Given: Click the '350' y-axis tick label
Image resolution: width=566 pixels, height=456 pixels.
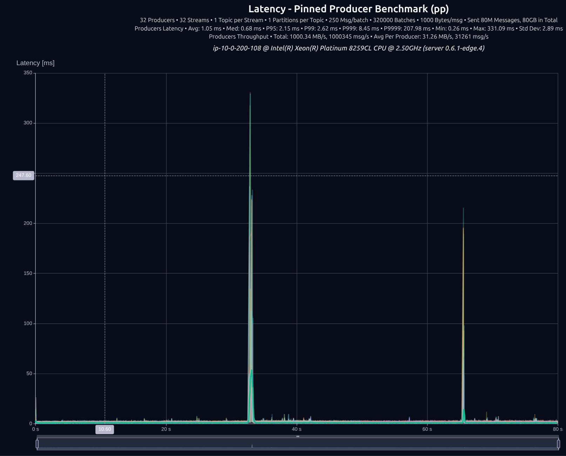Looking at the screenshot, I should (x=28, y=73).
